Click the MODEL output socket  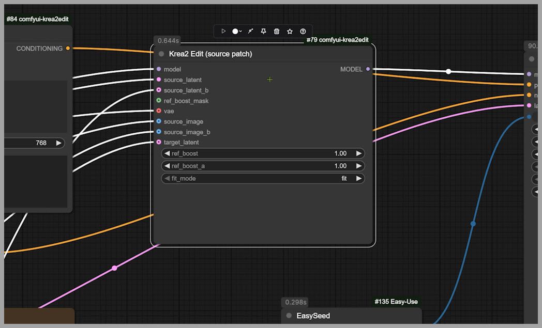pos(368,69)
